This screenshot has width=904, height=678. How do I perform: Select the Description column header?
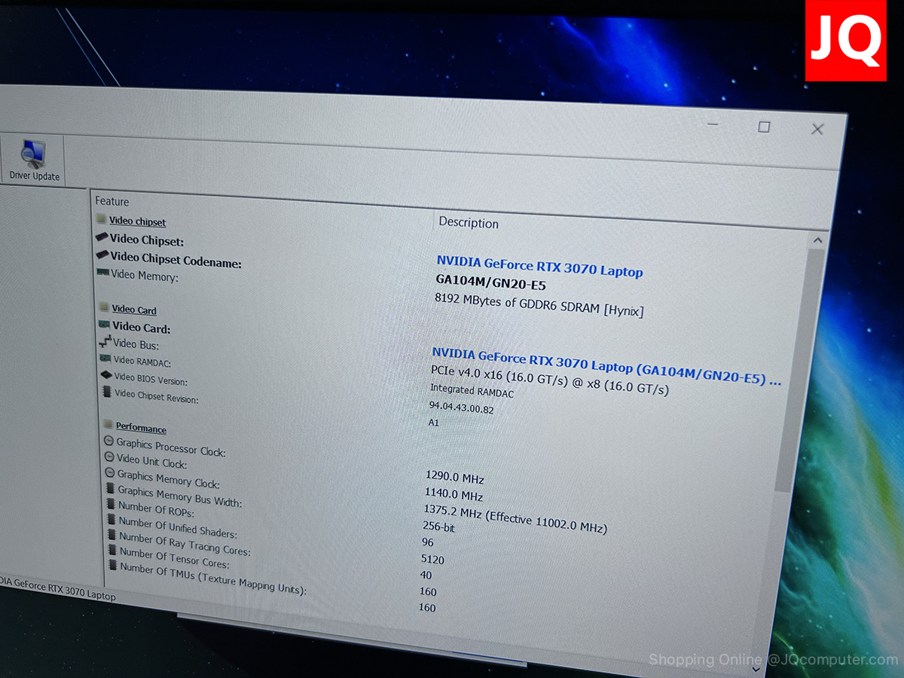tap(469, 223)
